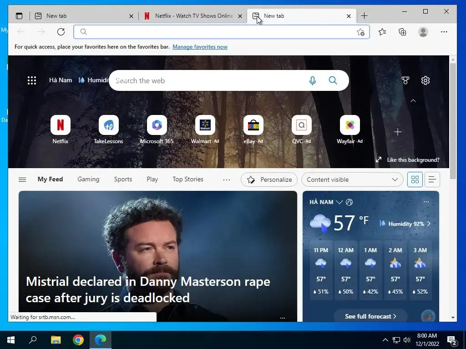The width and height of the screenshot is (466, 349).
Task: Click the browser forward arrow
Action: (41, 32)
